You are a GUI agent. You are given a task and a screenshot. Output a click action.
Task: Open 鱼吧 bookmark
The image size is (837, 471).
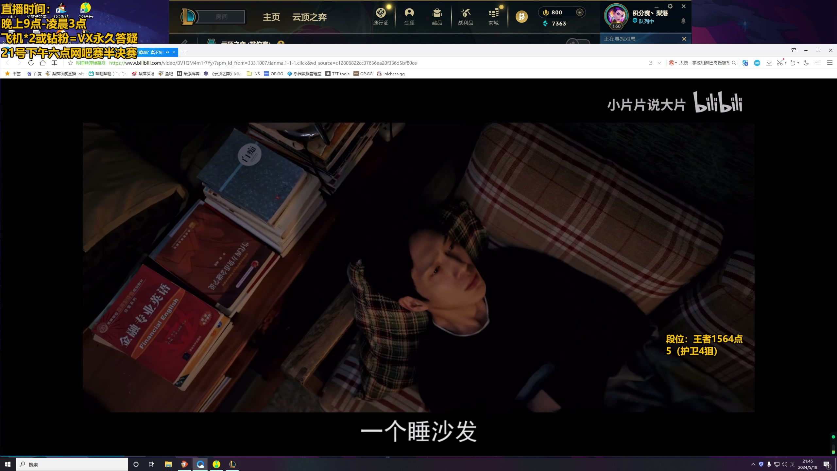point(165,74)
